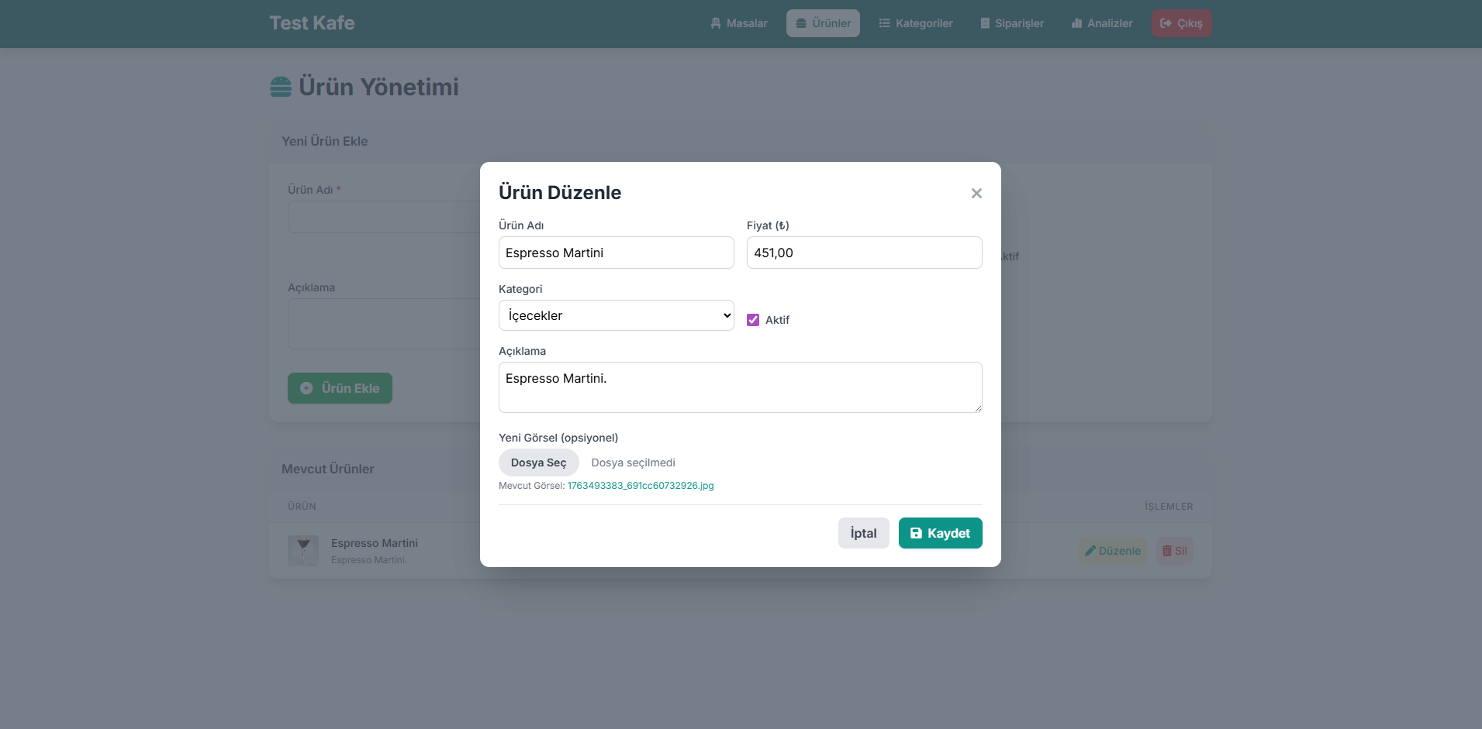
Task: Open the current image filename link
Action: tap(641, 486)
